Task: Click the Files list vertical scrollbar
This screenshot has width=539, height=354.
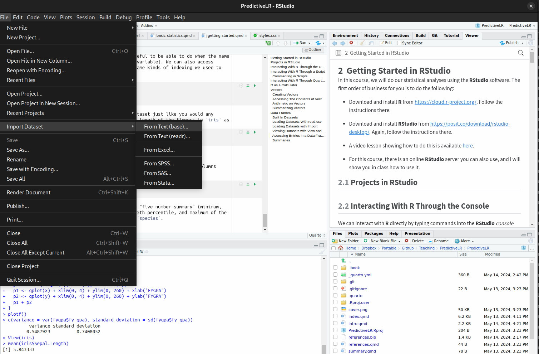Action: (532, 301)
